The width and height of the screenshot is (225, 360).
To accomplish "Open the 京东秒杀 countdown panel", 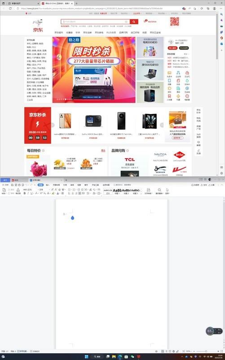I will pyautogui.click(x=38, y=125).
